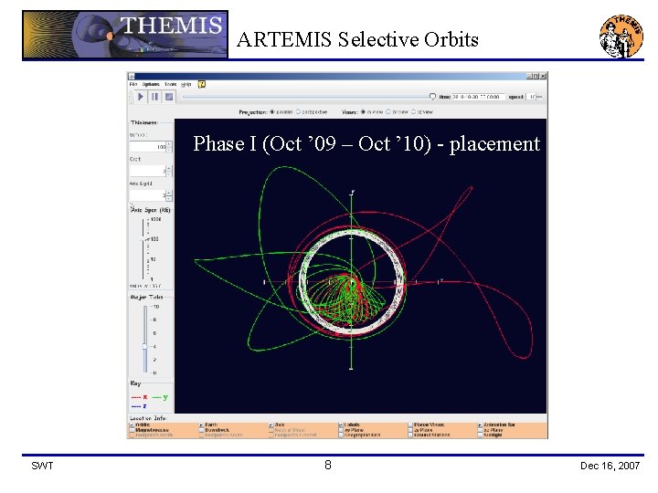Screen dimensions: 658x493
Task: Enable the Bowshock checkbox
Action: click(x=201, y=430)
